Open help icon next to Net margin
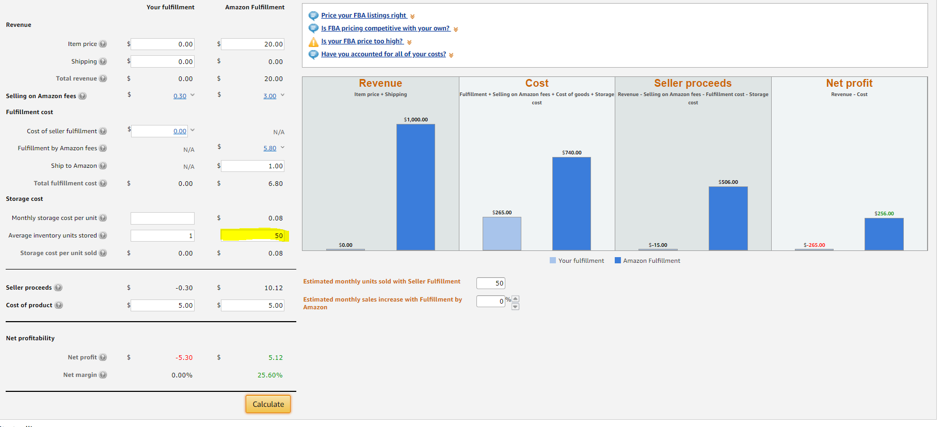The width and height of the screenshot is (942, 427). [103, 375]
